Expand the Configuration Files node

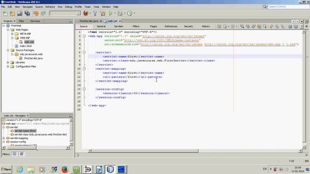[x=8, y=67]
